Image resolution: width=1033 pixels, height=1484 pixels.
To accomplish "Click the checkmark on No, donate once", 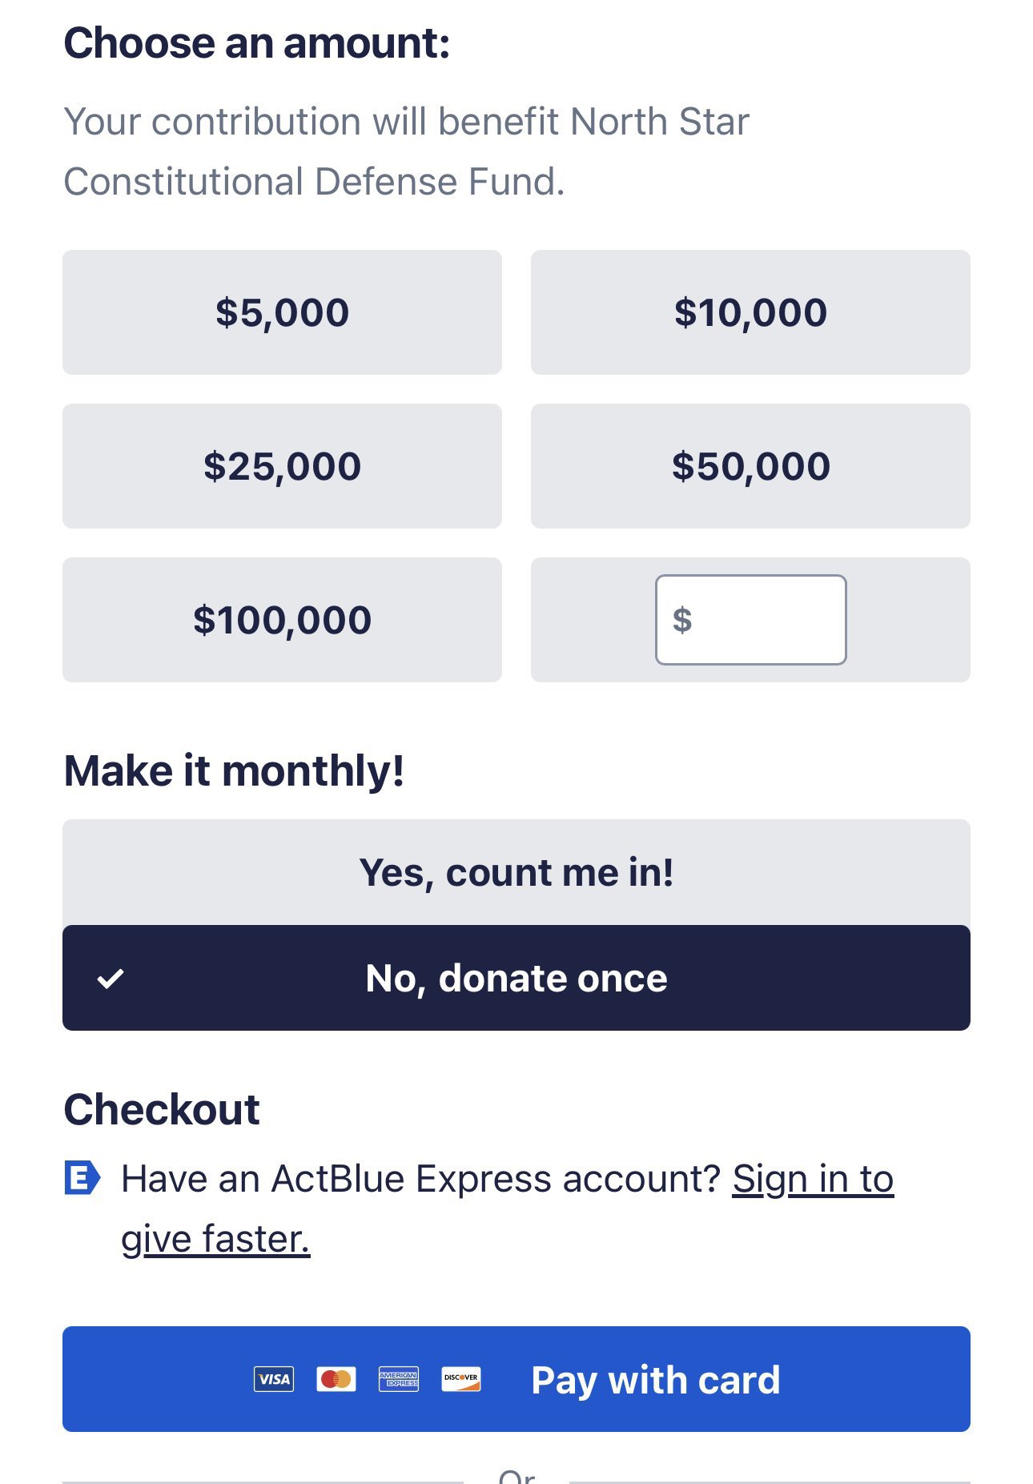I will (x=111, y=978).
